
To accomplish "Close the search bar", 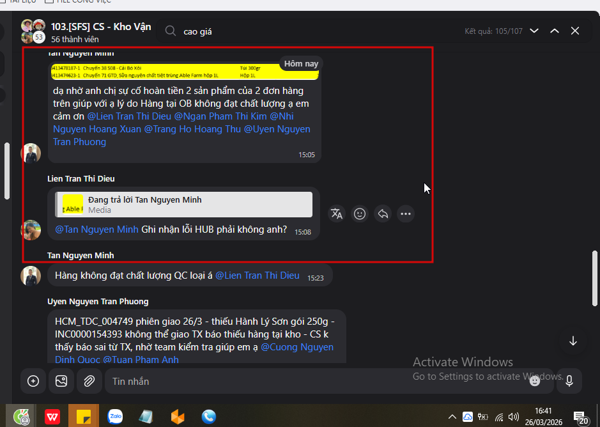I will click(x=574, y=31).
